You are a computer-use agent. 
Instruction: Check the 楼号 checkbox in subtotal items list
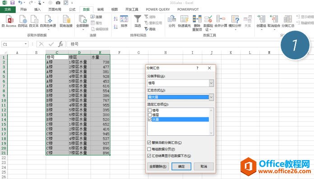pyautogui.click(x=150, y=110)
